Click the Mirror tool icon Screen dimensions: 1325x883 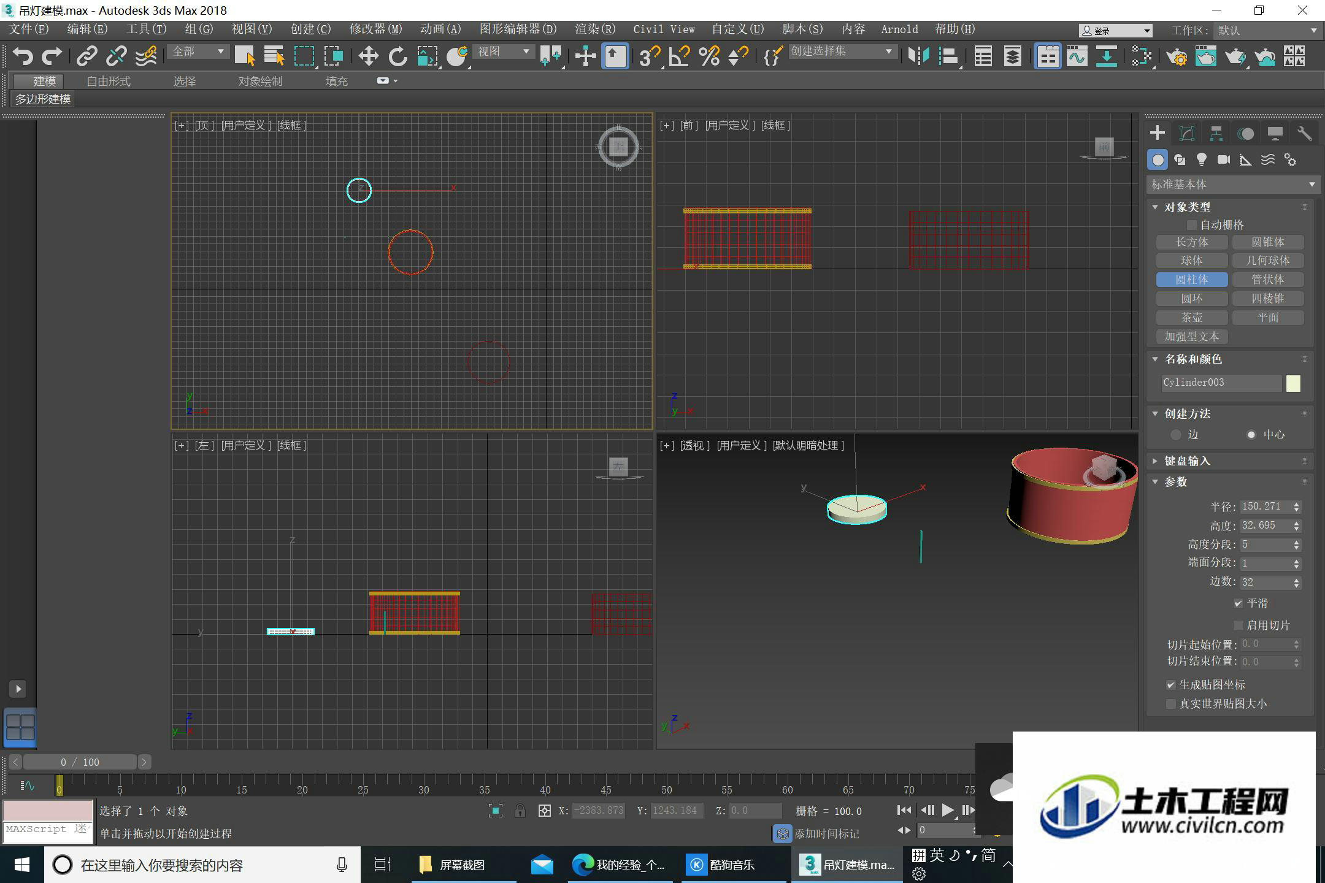click(x=918, y=56)
